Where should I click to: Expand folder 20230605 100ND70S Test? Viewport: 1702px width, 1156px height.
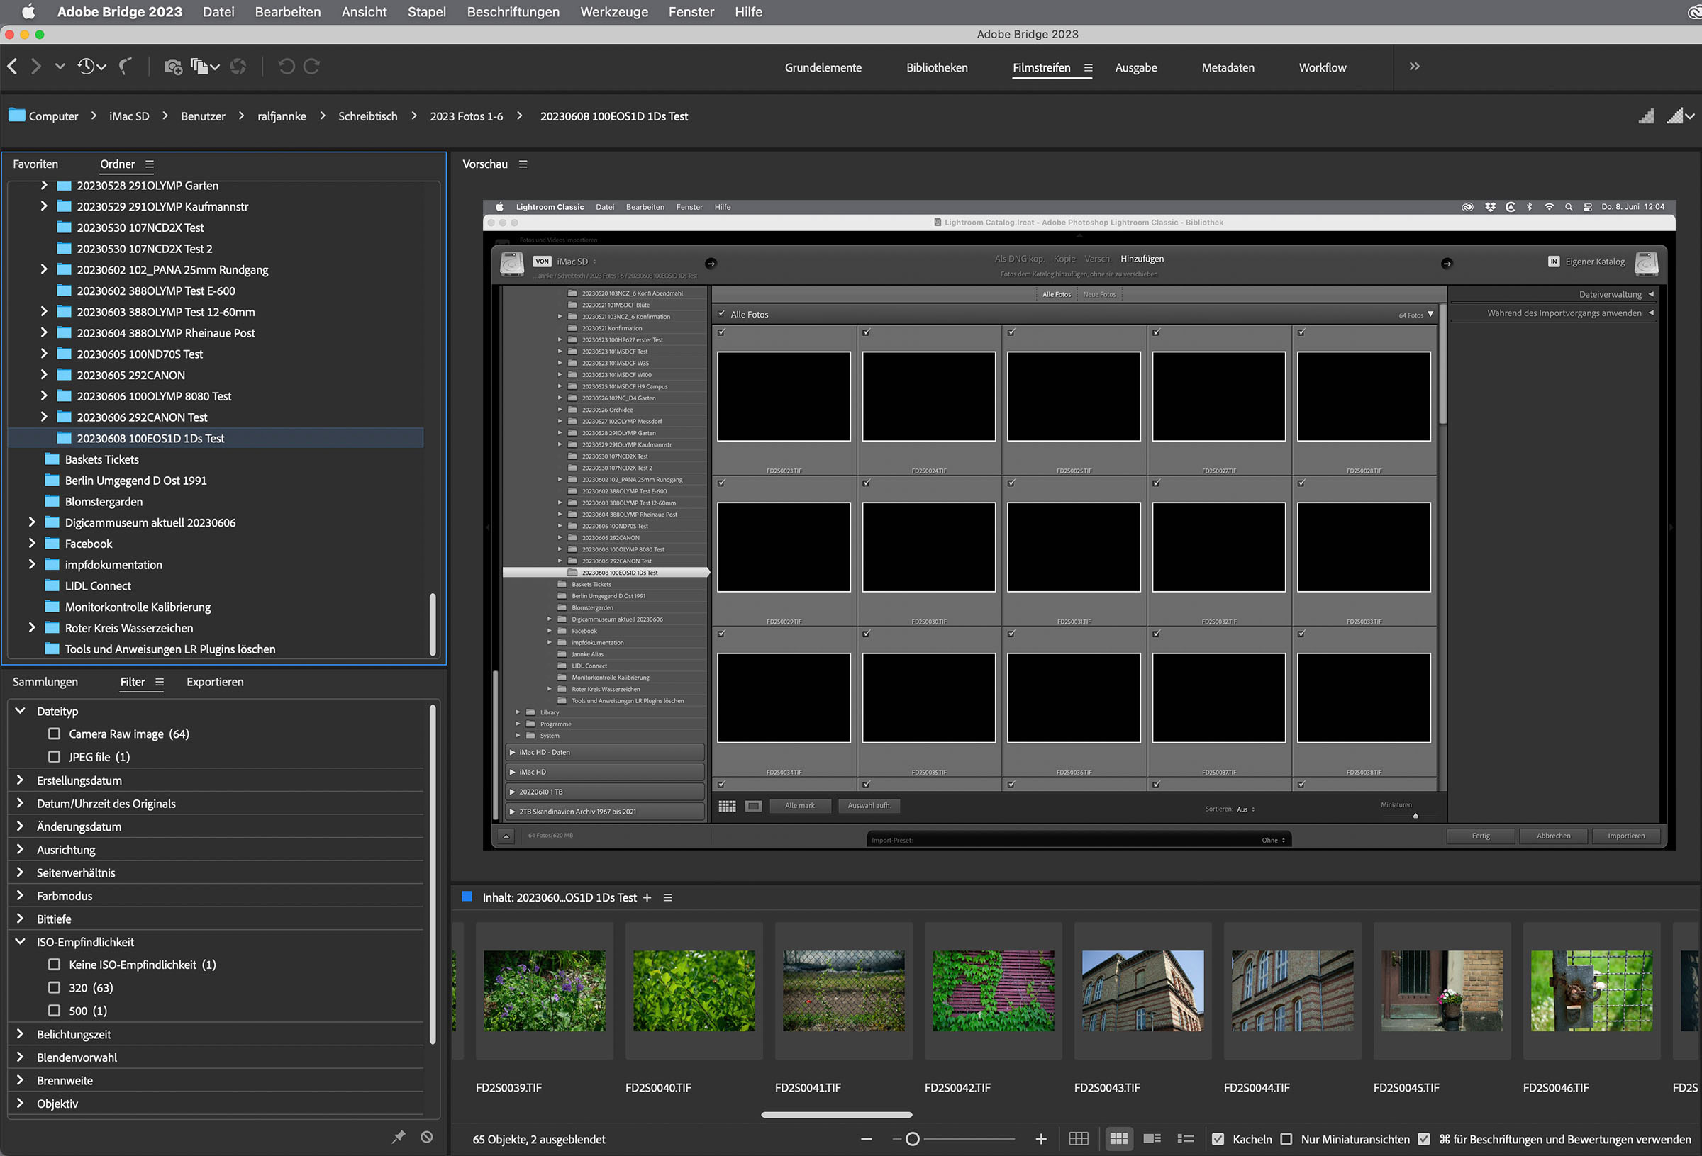[x=44, y=354]
